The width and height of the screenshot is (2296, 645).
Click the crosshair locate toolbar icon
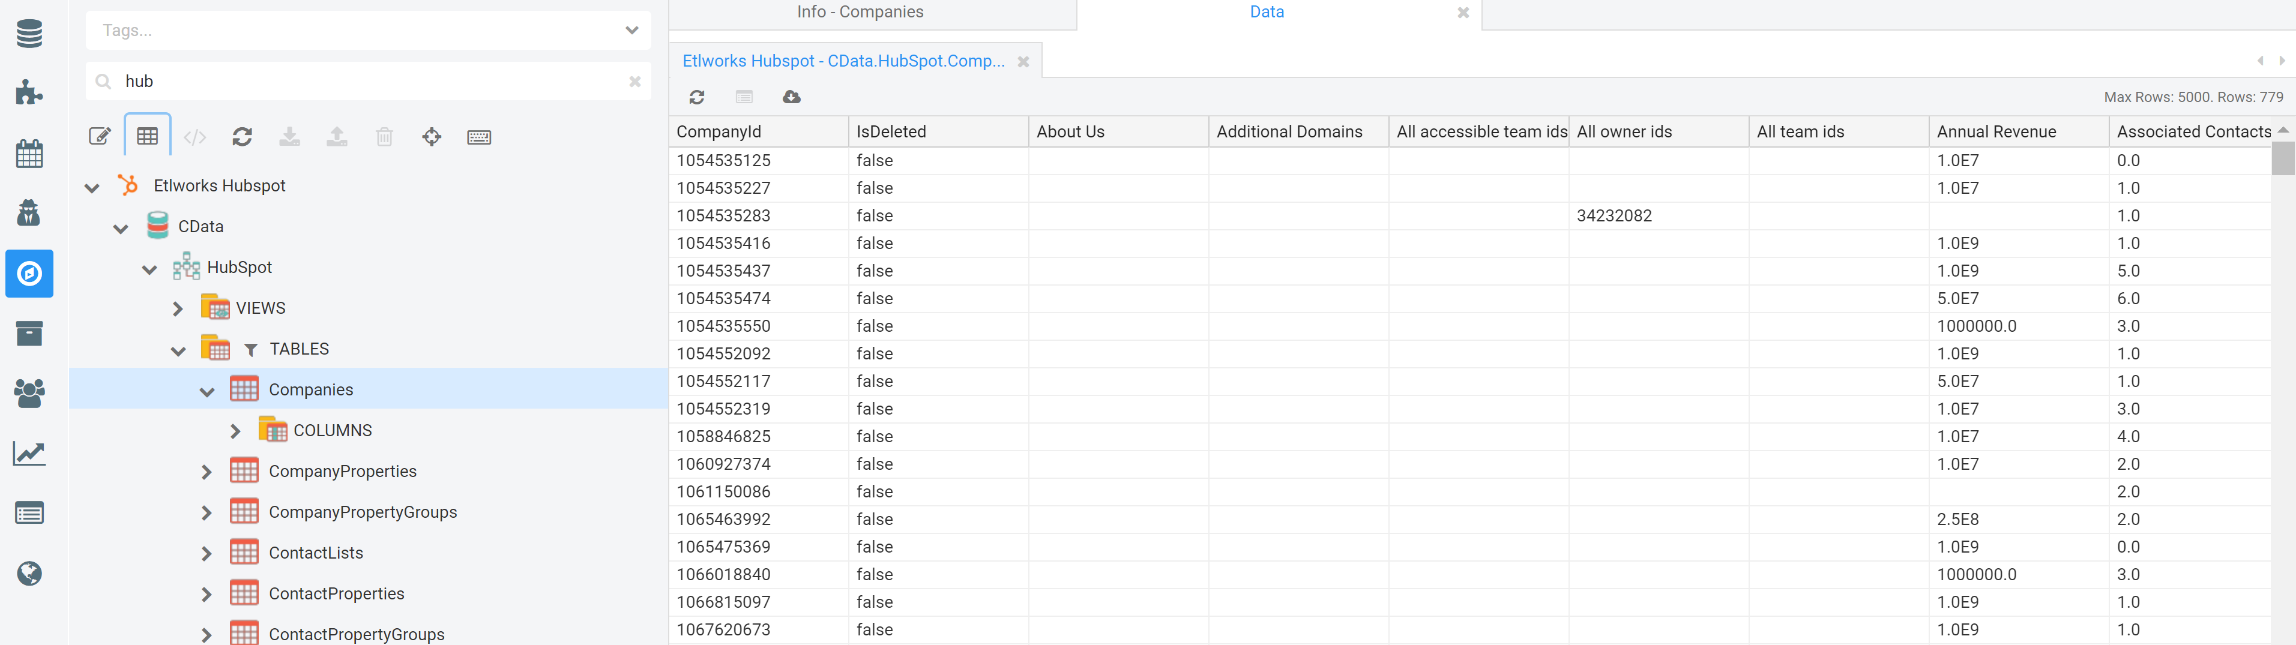(x=432, y=136)
